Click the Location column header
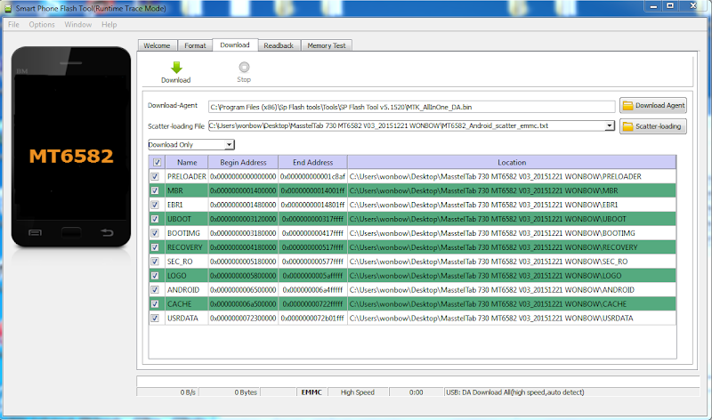 [x=512, y=162]
